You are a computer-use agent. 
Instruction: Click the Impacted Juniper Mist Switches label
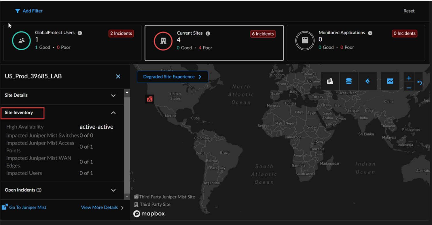pos(43,136)
